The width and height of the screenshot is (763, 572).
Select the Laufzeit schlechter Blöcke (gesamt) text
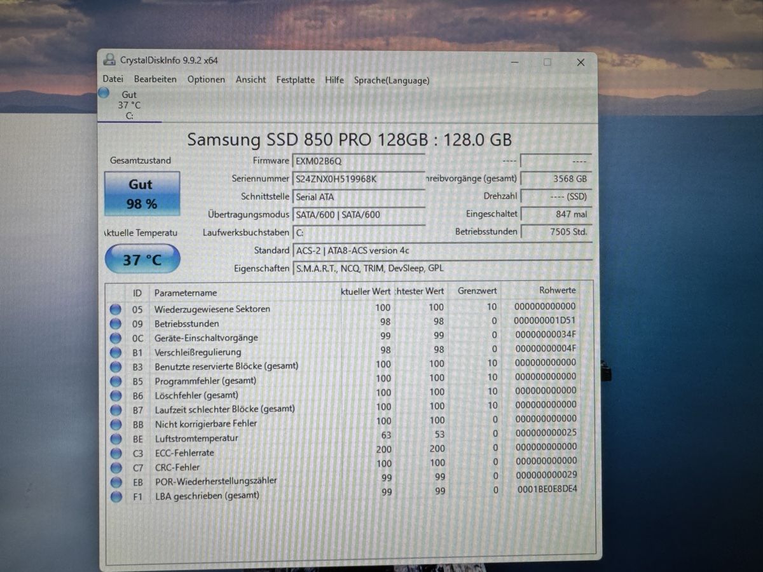225,409
